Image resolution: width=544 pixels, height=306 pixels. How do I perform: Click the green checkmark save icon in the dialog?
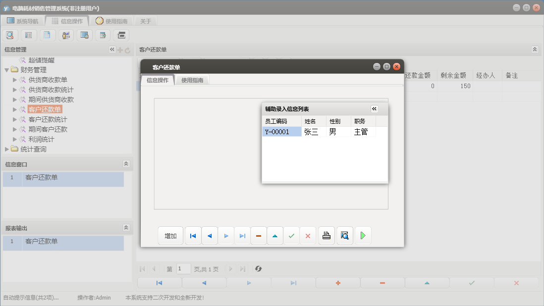(291, 236)
